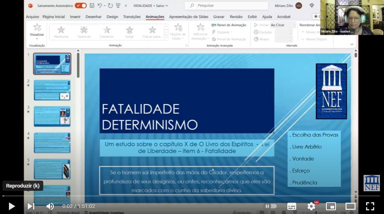Click the Visualizar animation preview button

click(37, 30)
